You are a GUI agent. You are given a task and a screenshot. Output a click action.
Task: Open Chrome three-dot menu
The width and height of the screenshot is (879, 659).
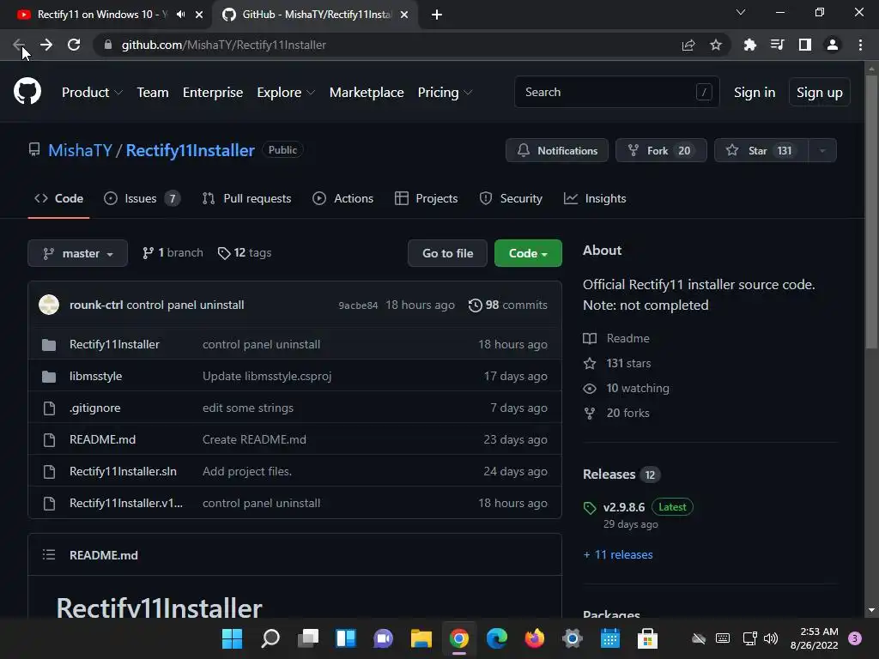tap(860, 45)
